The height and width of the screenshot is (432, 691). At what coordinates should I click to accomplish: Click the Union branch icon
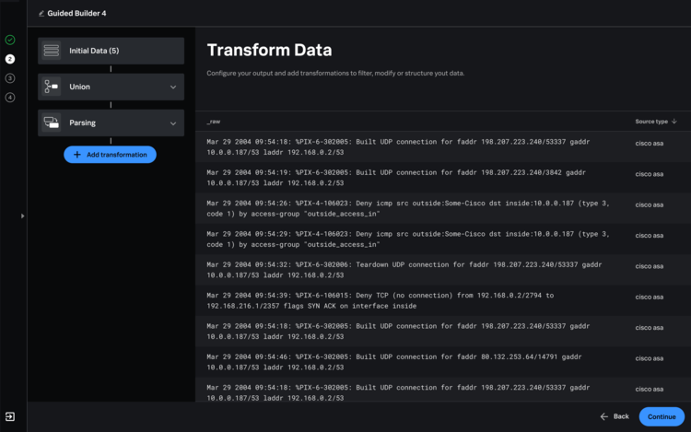51,87
